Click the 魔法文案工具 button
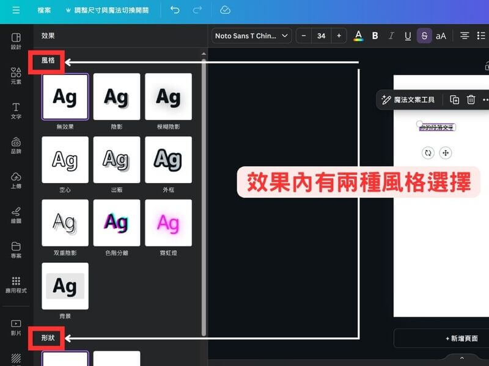Screen dimensions: 489x366 pos(408,100)
